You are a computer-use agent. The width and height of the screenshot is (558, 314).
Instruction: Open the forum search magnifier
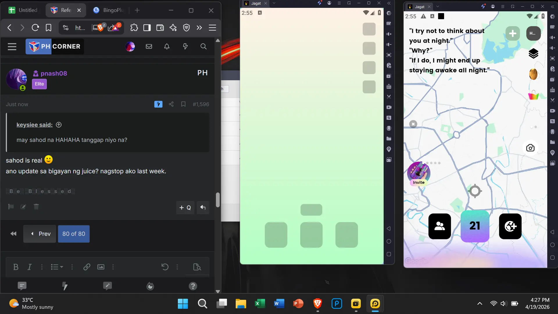coord(203,47)
